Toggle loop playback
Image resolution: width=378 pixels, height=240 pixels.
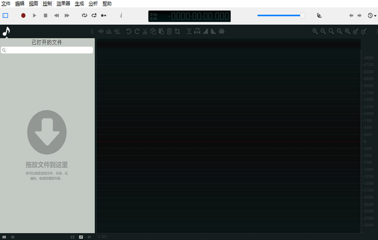84,16
